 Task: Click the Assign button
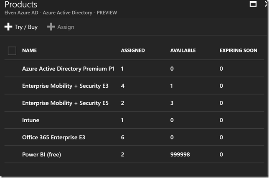tap(61, 27)
